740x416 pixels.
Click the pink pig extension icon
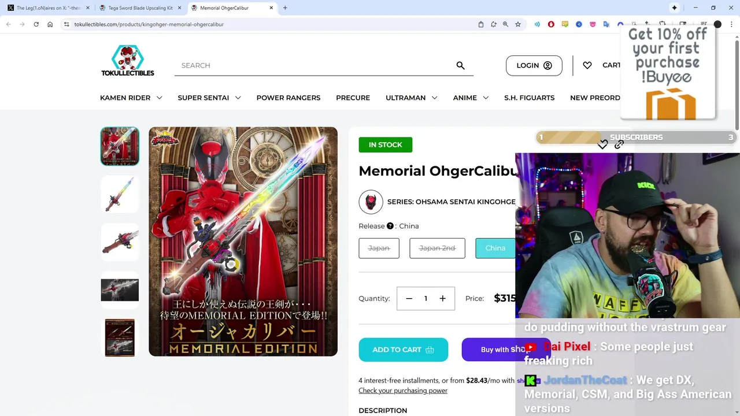pyautogui.click(x=593, y=24)
